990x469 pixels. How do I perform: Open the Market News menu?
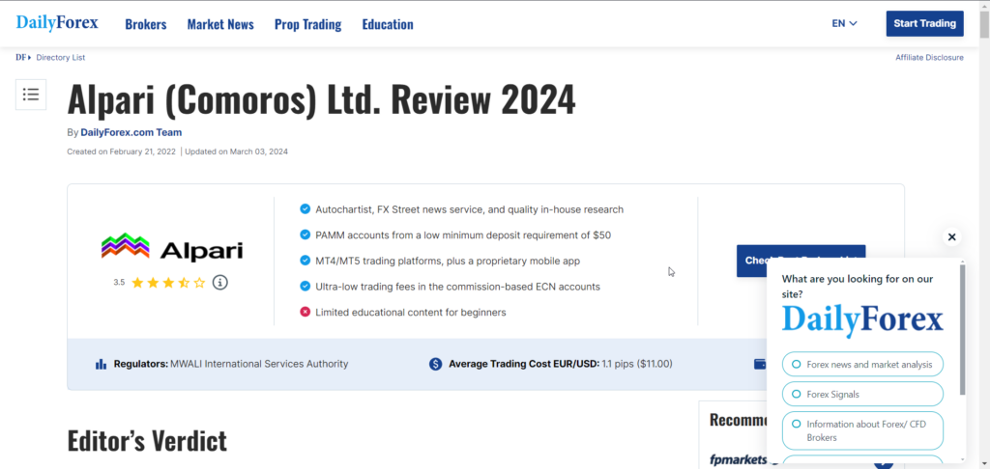(x=220, y=24)
